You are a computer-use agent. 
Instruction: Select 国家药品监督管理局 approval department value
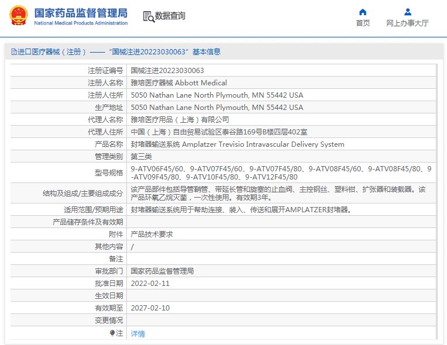pyautogui.click(x=162, y=271)
